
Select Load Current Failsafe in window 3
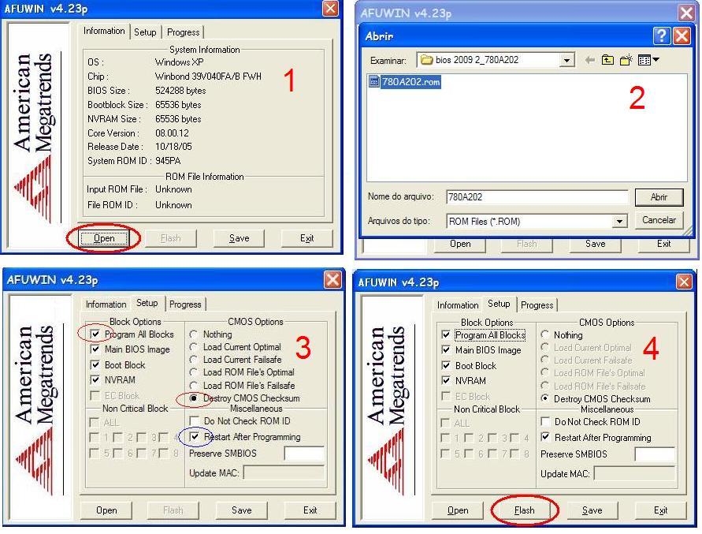[x=194, y=360]
